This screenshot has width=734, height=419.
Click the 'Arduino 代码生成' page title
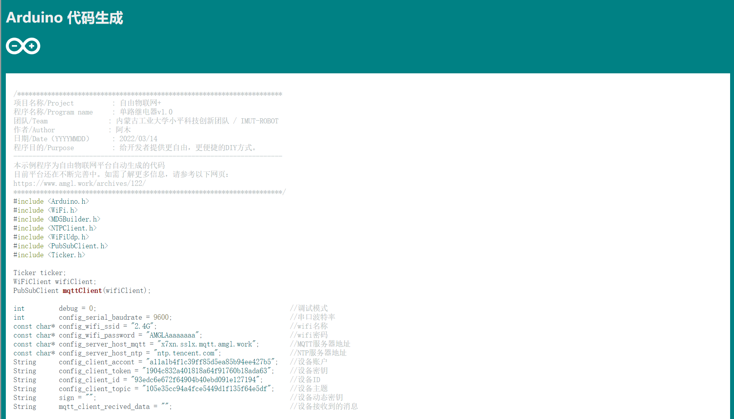point(64,18)
